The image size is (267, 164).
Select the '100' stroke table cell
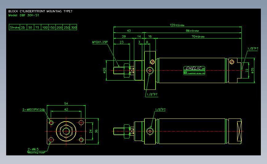[x=45, y=27]
